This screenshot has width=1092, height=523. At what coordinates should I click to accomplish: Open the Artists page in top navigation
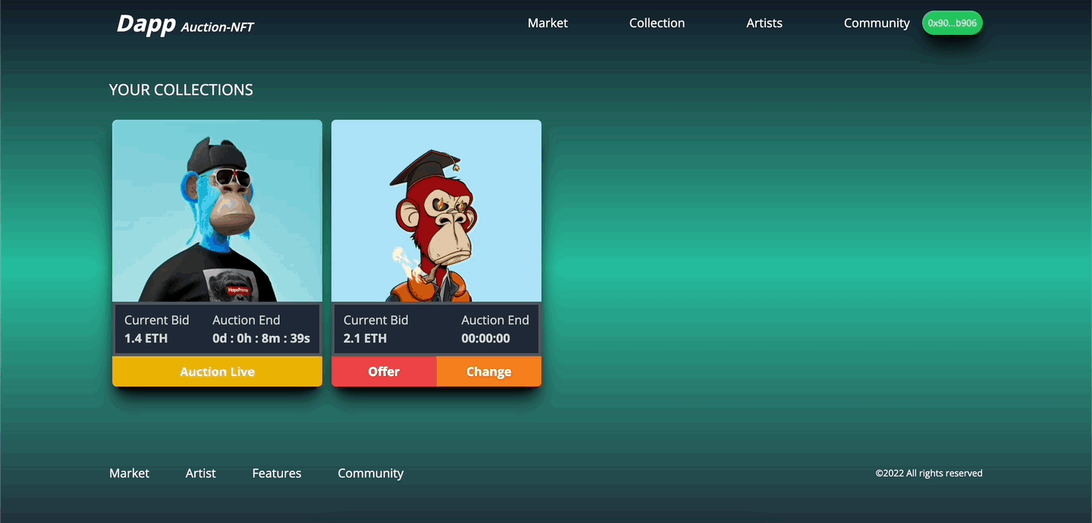(x=764, y=23)
